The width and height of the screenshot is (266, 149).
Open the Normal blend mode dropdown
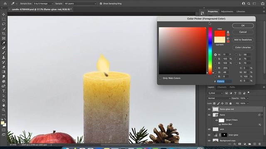coord(219,98)
